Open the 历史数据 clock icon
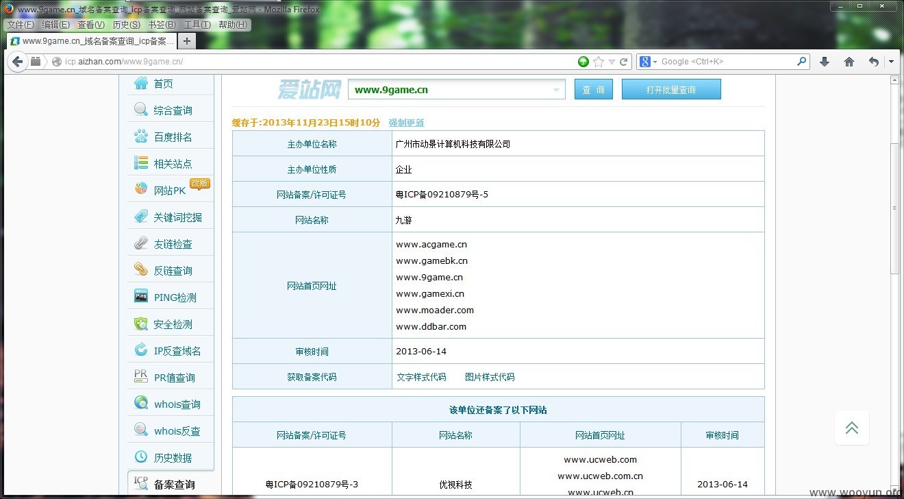The height and width of the screenshot is (499, 904). point(141,457)
